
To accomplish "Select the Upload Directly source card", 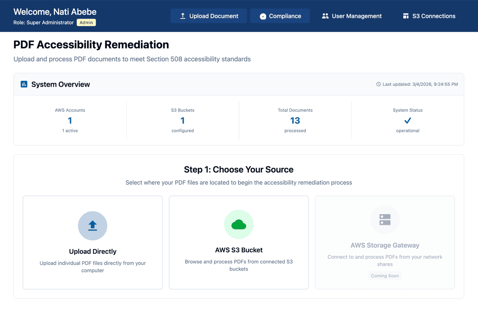I will click(x=92, y=242).
